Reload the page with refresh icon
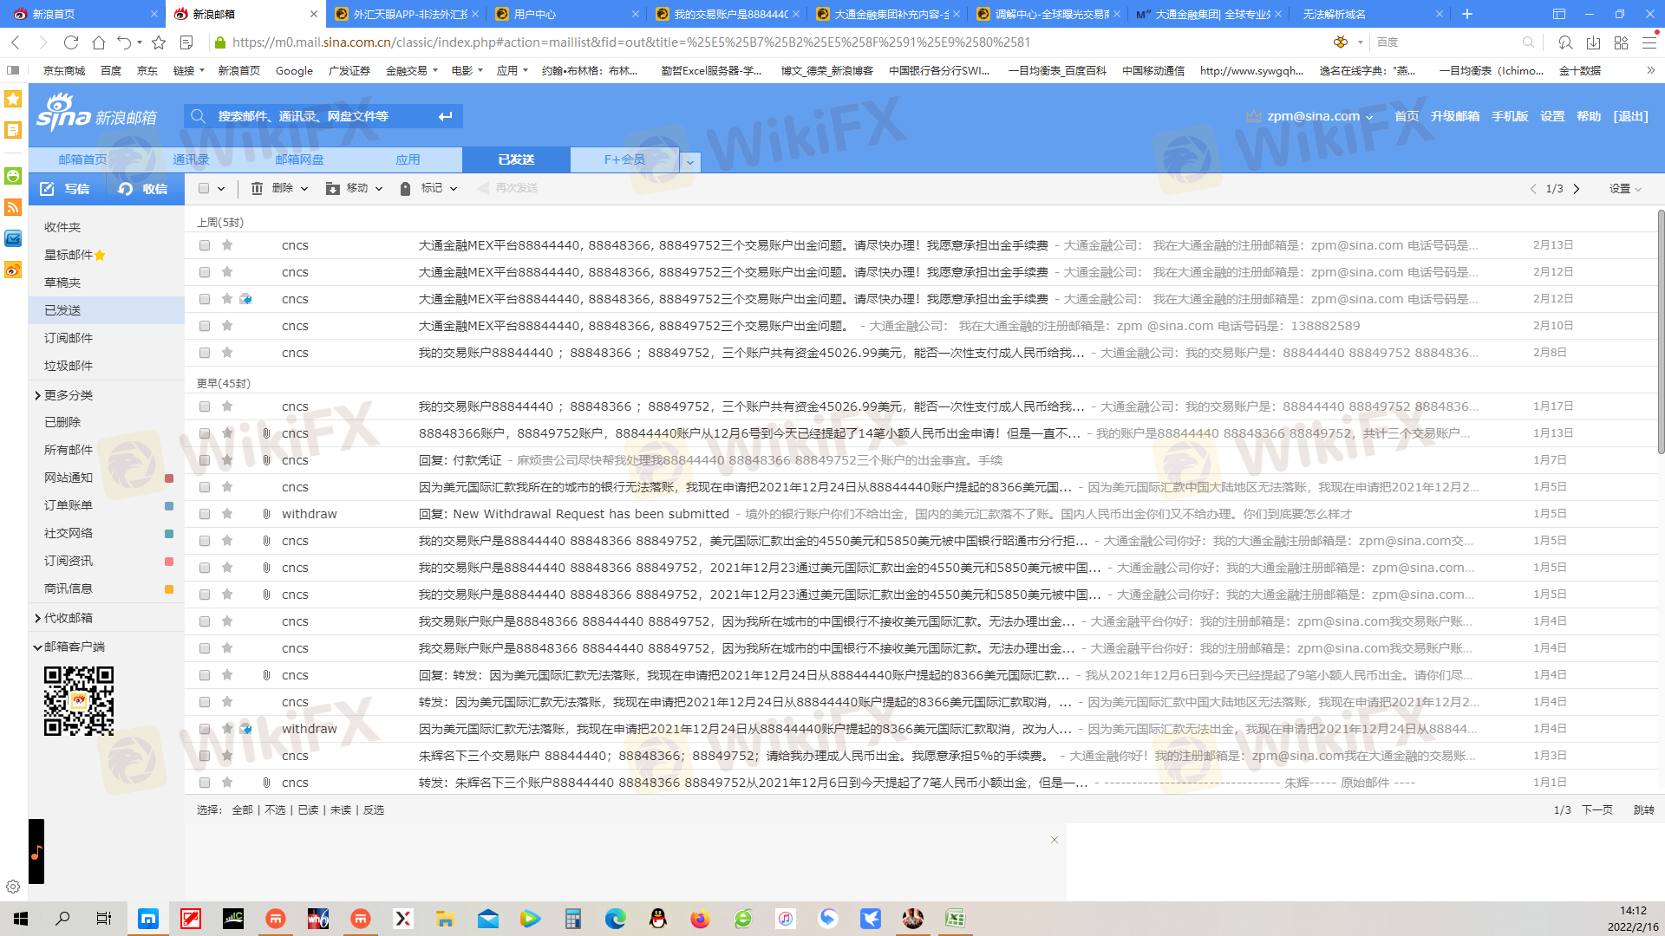 tap(71, 42)
